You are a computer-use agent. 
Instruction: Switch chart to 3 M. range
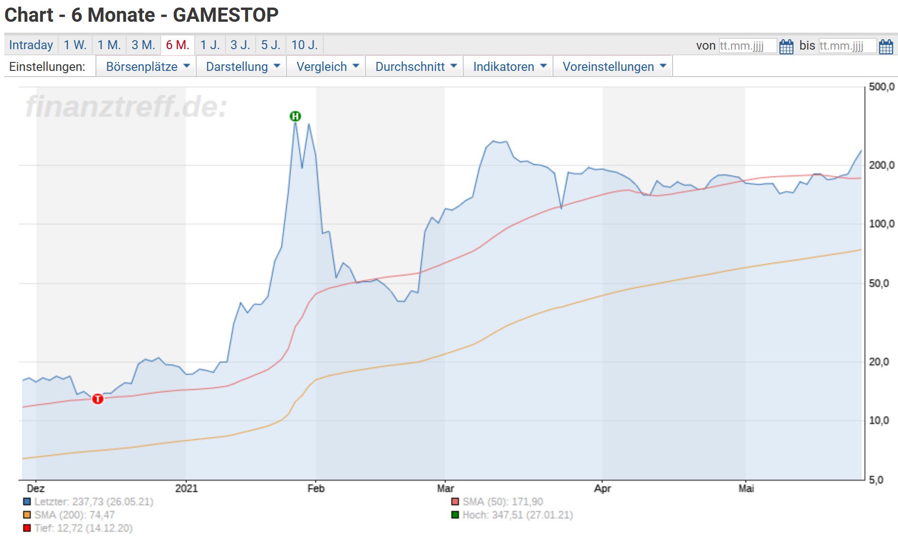tap(143, 45)
